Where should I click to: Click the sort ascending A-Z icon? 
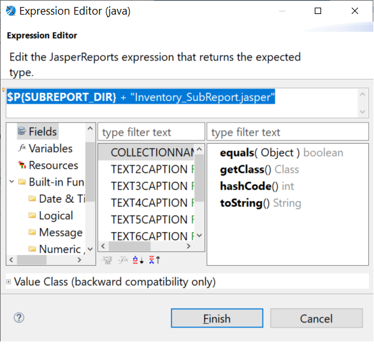pos(138,260)
